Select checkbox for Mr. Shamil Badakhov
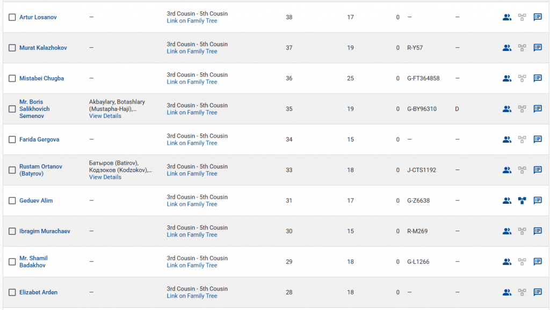 point(12,262)
